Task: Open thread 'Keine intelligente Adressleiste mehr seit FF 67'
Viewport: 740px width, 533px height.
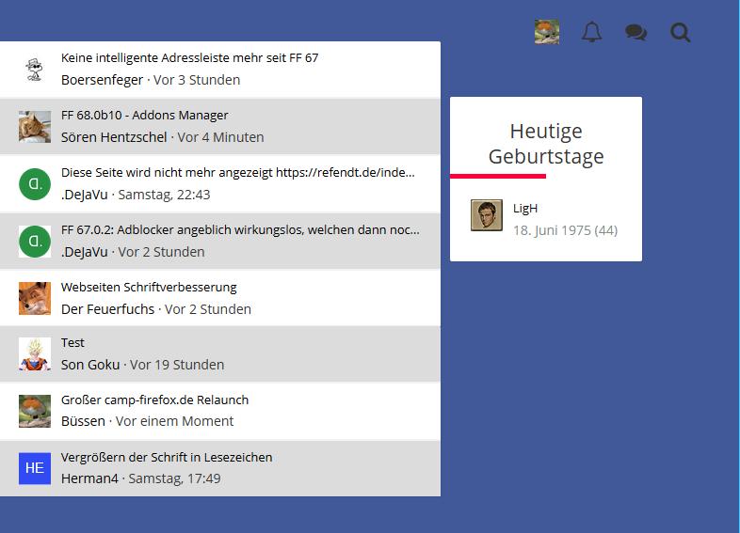Action: [189, 58]
